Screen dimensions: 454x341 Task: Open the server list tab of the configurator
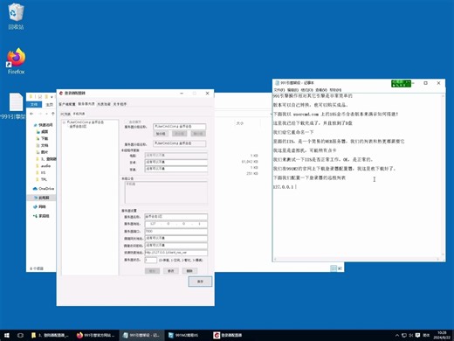point(86,104)
